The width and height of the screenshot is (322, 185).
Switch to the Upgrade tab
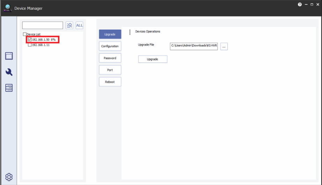pyautogui.click(x=110, y=34)
